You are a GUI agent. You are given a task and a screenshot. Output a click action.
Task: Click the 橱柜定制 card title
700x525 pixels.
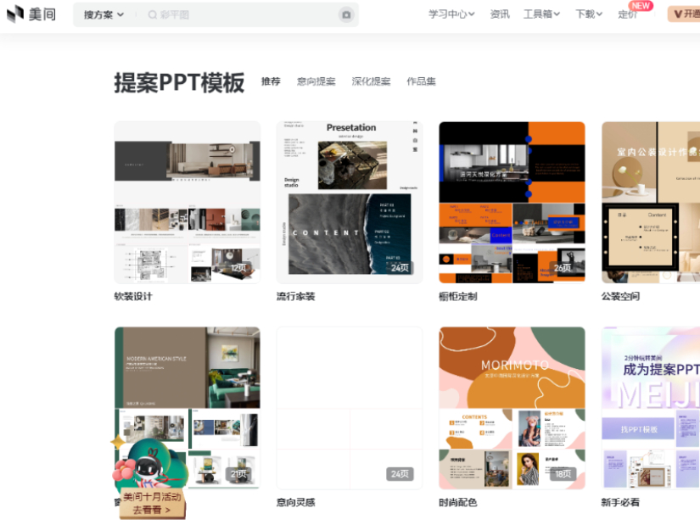(x=458, y=297)
